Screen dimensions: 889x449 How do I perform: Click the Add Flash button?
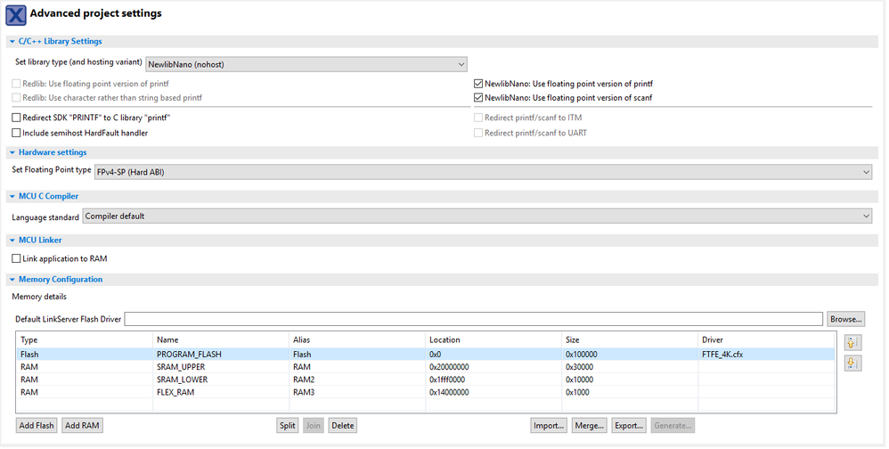[x=36, y=426]
